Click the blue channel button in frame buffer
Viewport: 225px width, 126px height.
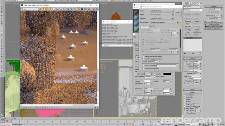tap(50, 9)
